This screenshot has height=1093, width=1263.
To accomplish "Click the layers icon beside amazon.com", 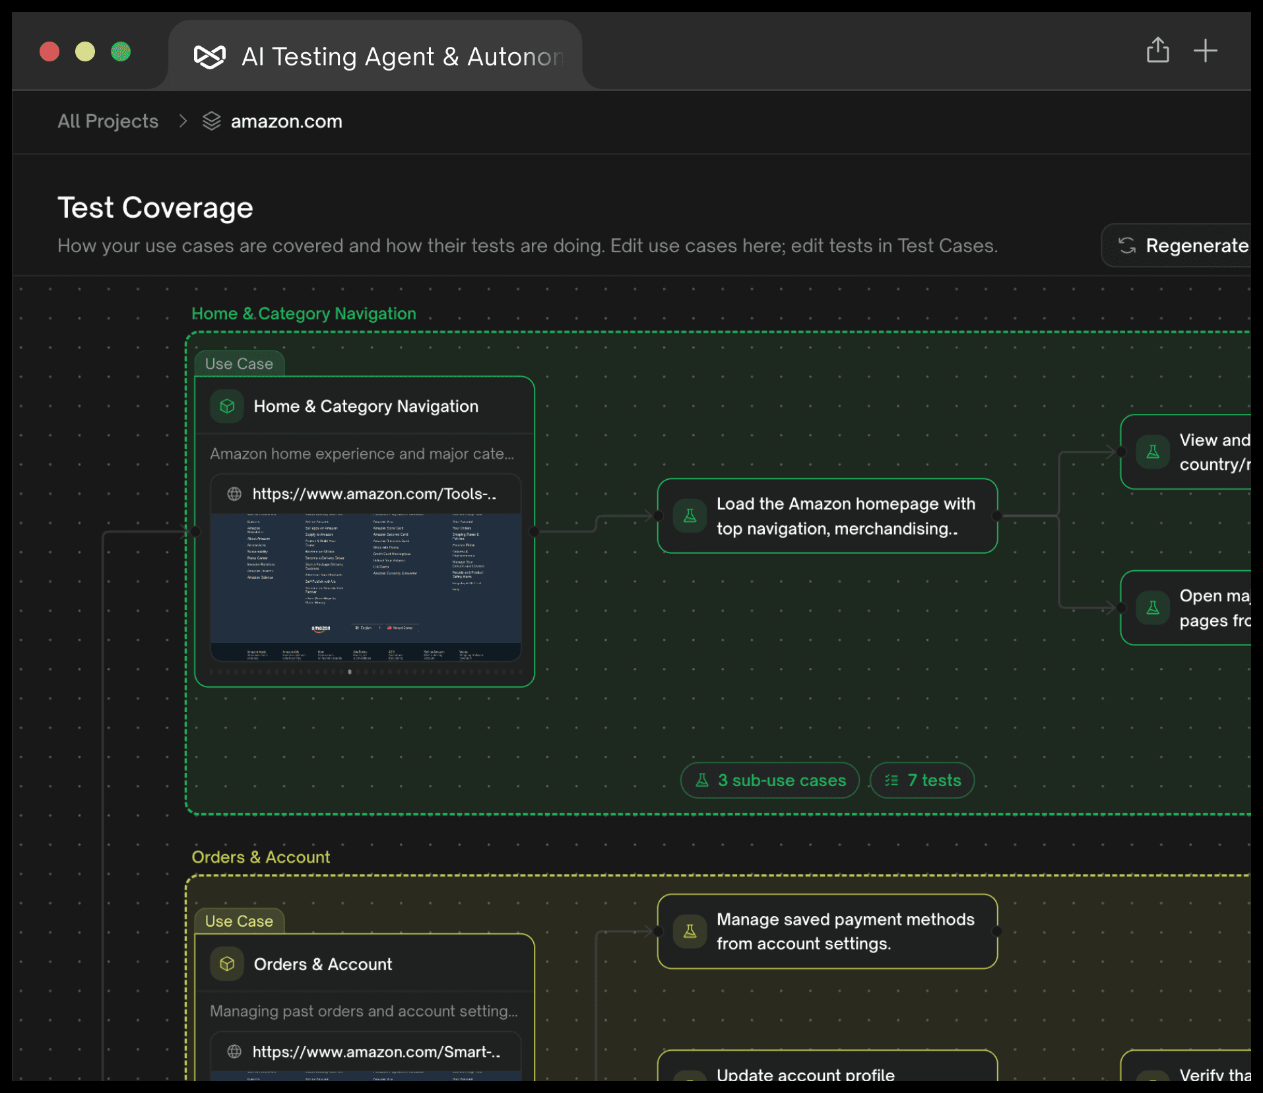I will click(211, 121).
